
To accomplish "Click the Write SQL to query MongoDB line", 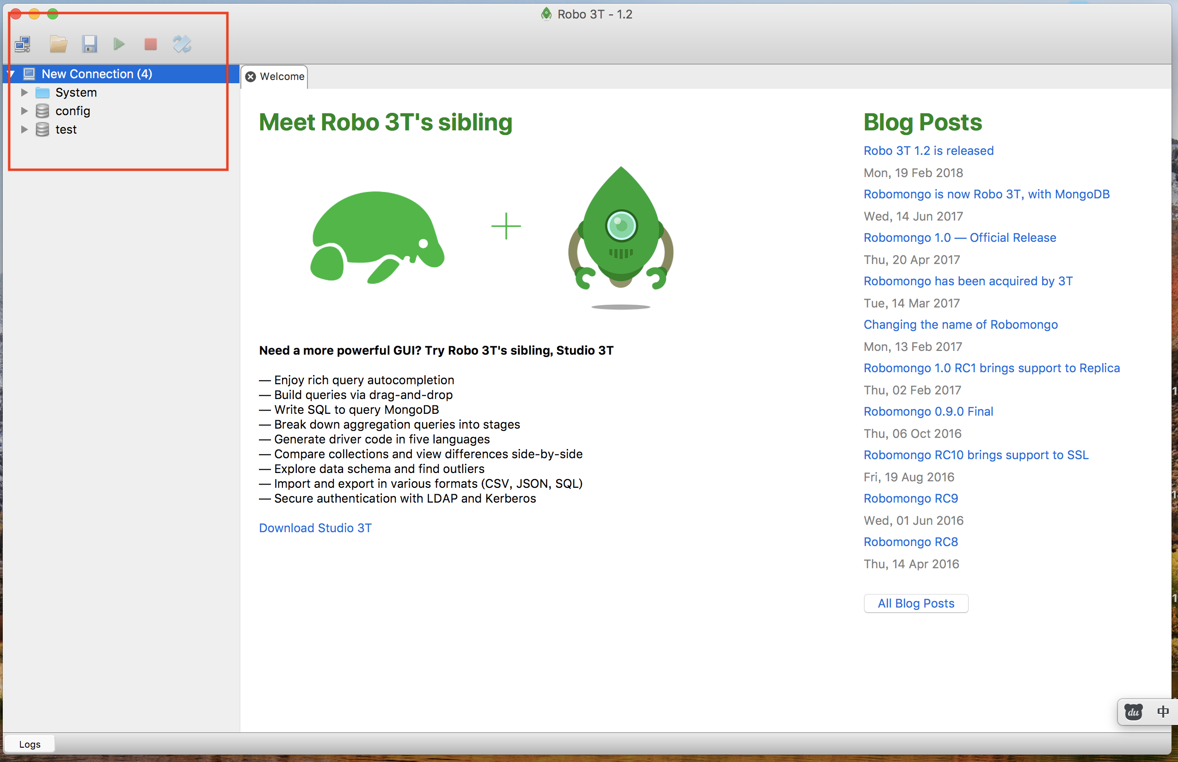I will 349,410.
